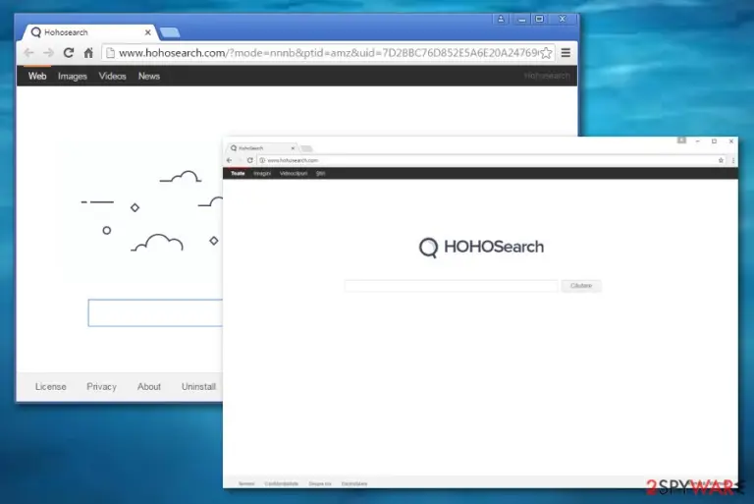
Task: Switch to the Images search category
Action: coord(72,76)
